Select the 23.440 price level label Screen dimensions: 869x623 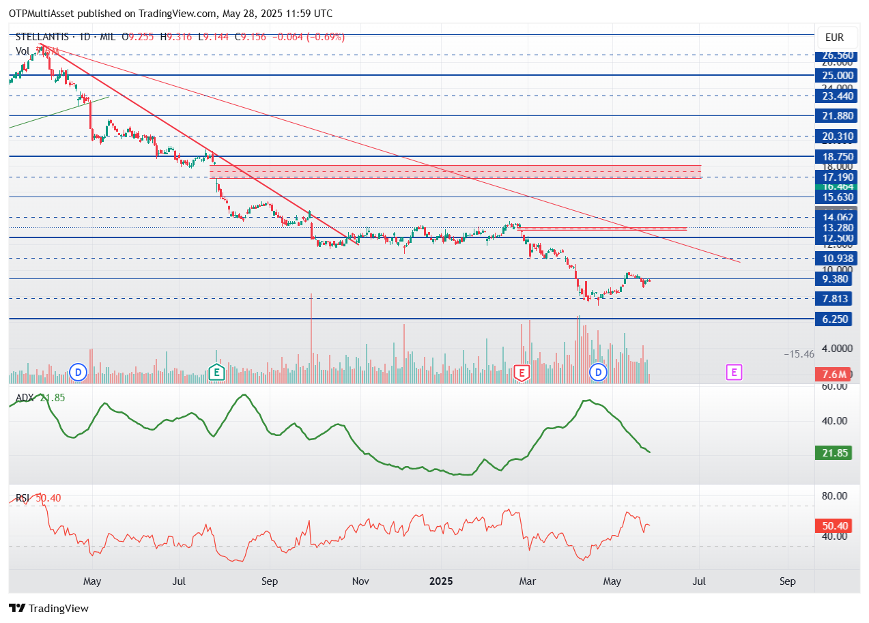point(838,96)
